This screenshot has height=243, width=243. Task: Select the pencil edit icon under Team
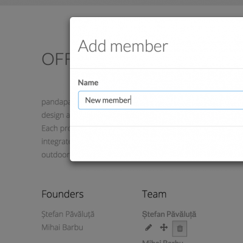pos(148,228)
